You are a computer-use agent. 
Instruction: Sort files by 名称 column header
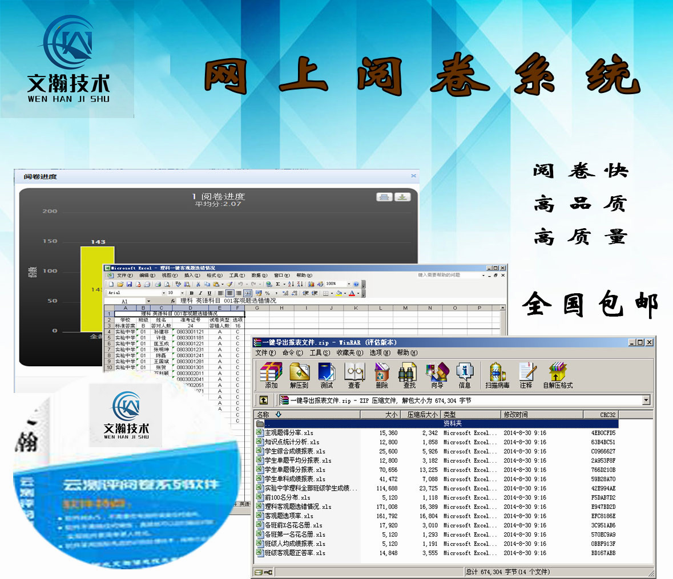263,415
